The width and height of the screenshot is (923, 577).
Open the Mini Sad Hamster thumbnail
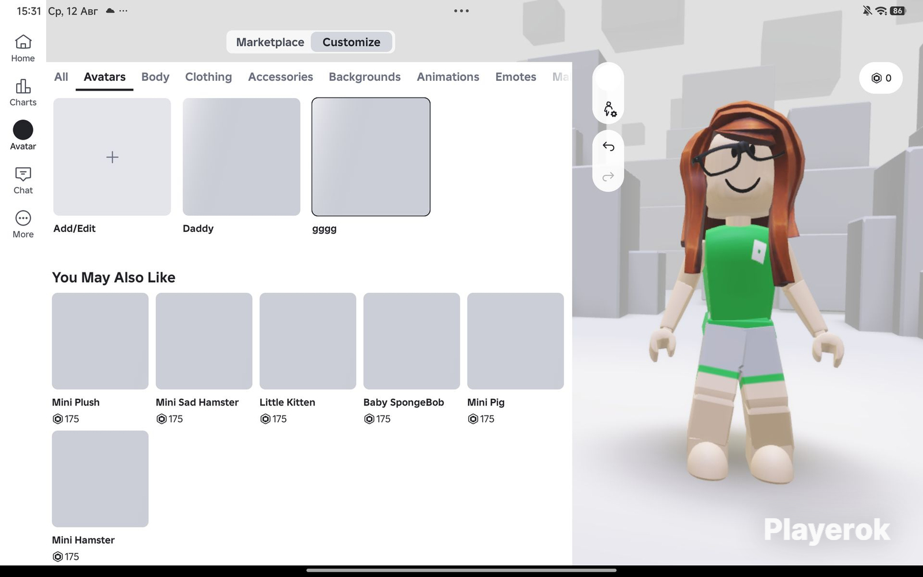204,341
